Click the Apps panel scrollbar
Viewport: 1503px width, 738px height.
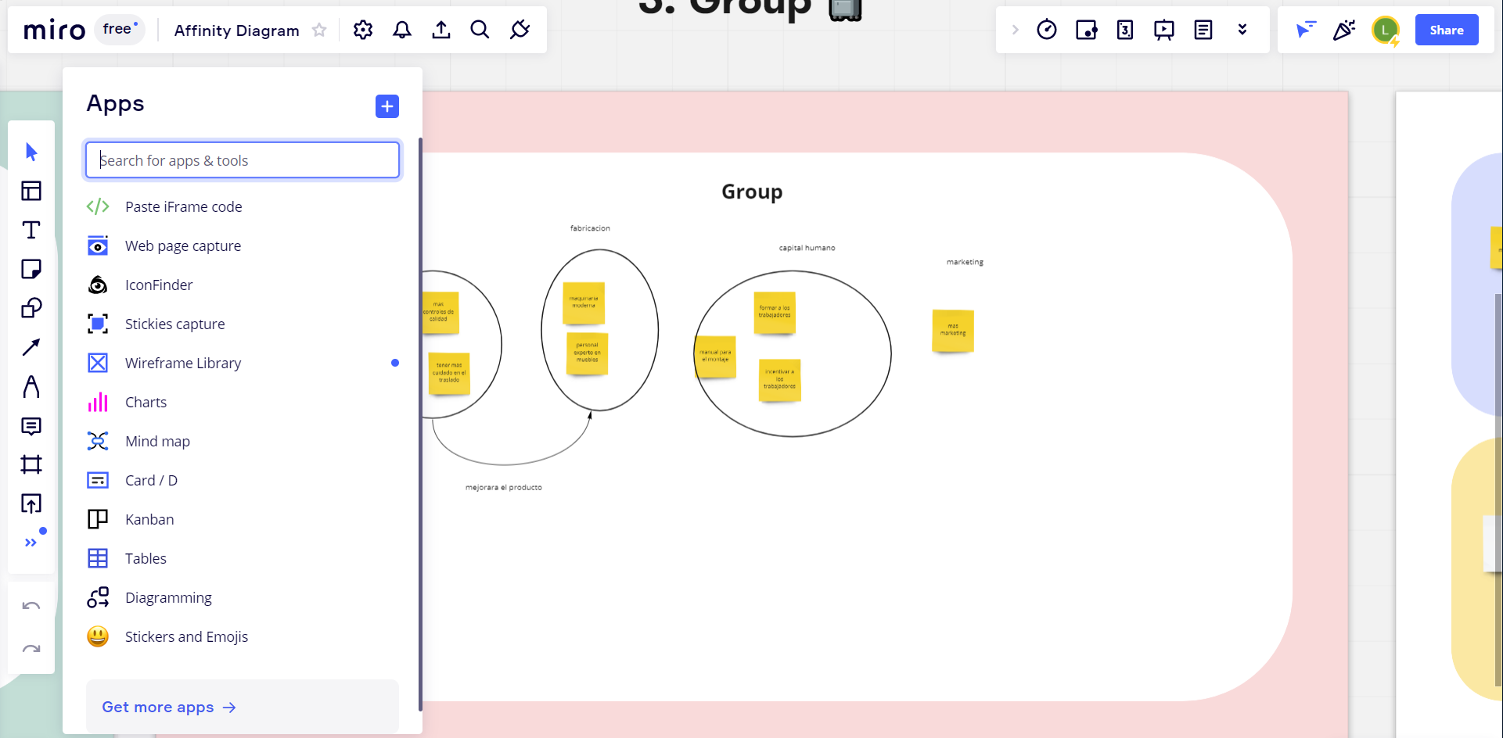point(420,425)
